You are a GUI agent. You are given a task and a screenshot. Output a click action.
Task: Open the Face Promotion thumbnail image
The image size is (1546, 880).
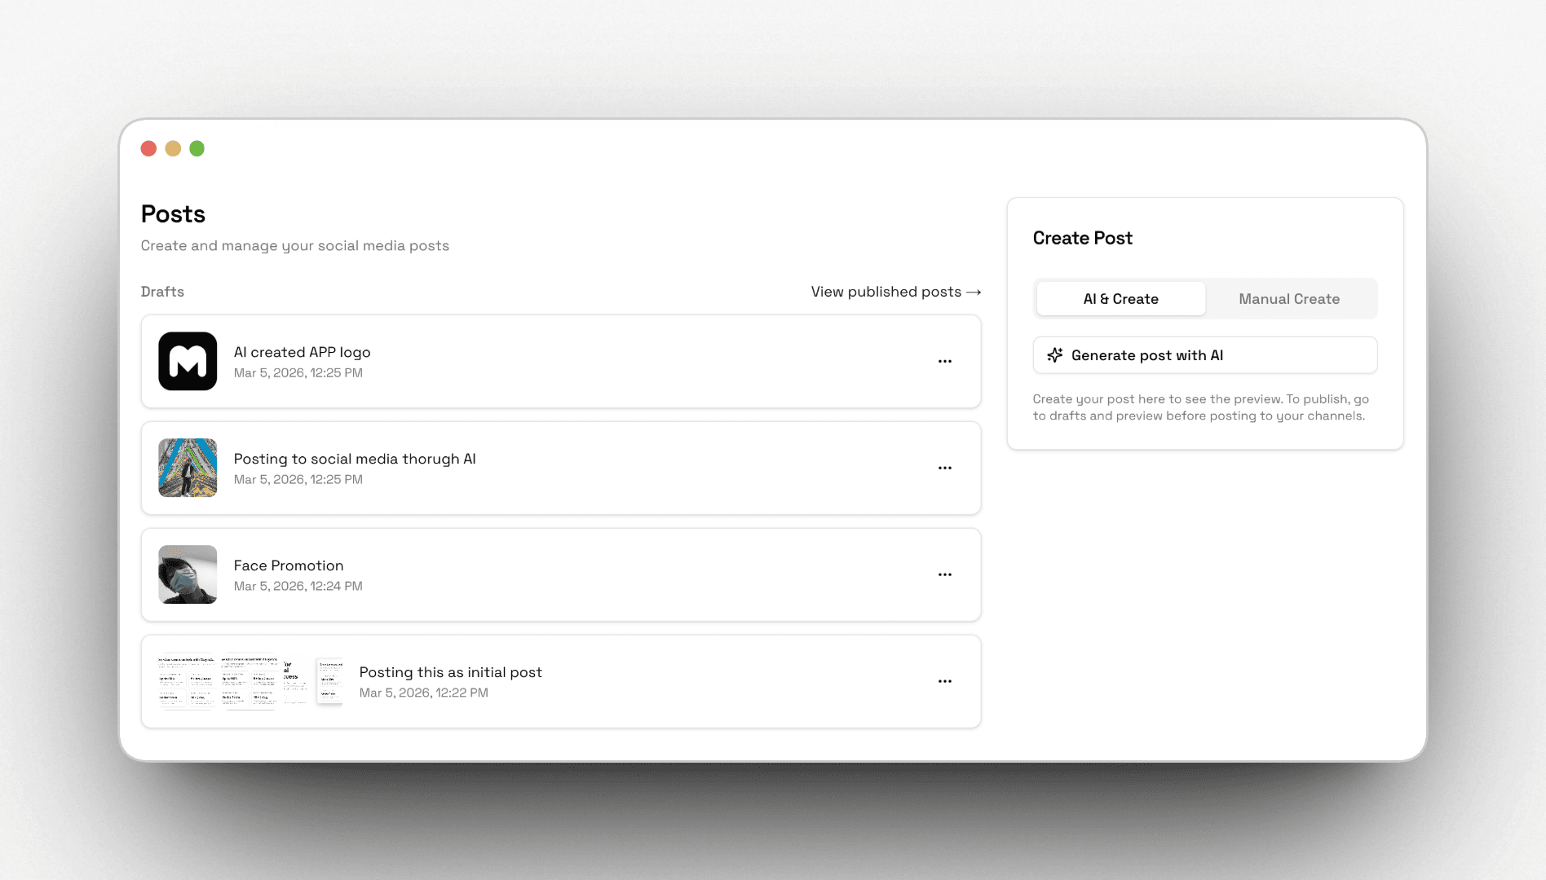tap(188, 574)
